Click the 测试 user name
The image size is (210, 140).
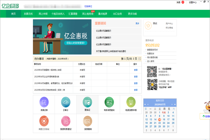tap(155, 23)
